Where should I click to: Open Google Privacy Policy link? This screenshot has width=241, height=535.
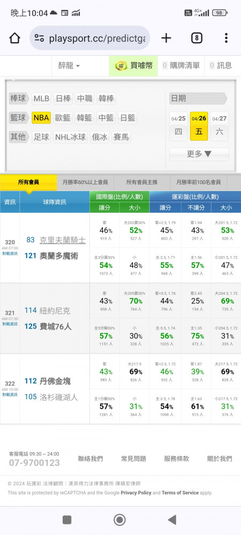[136, 493]
